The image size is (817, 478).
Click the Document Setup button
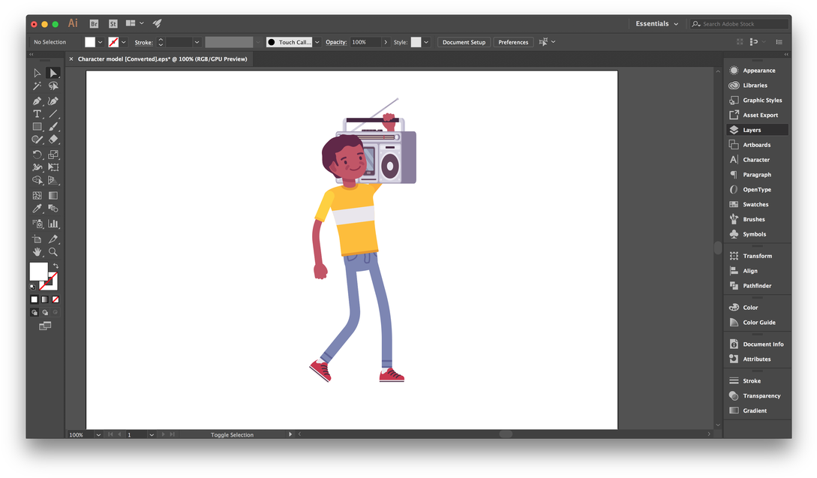[464, 43]
